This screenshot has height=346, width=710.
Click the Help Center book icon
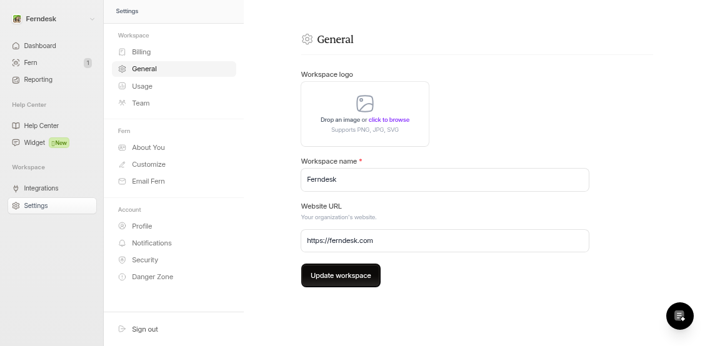[16, 126]
